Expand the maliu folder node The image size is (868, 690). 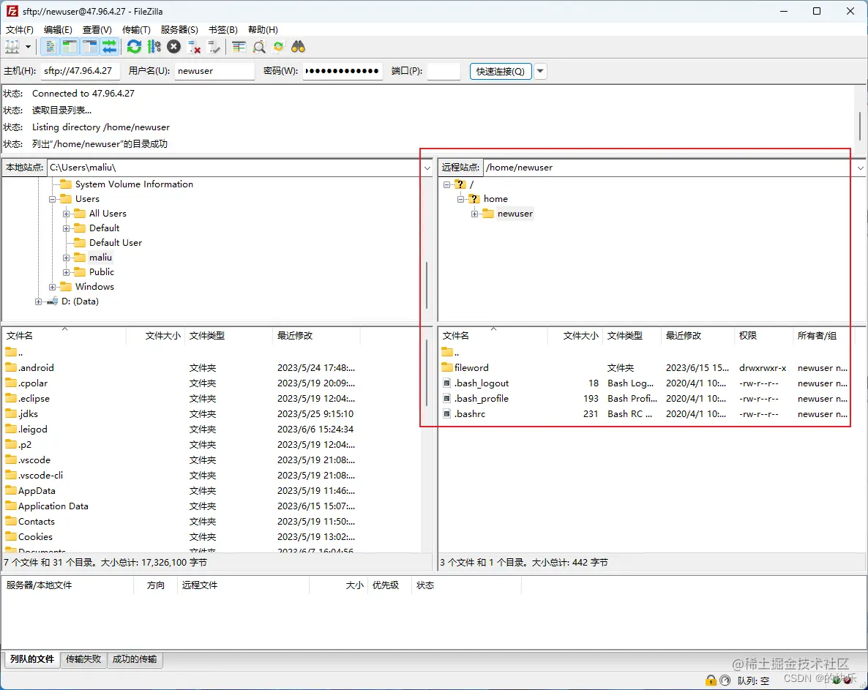click(66, 258)
